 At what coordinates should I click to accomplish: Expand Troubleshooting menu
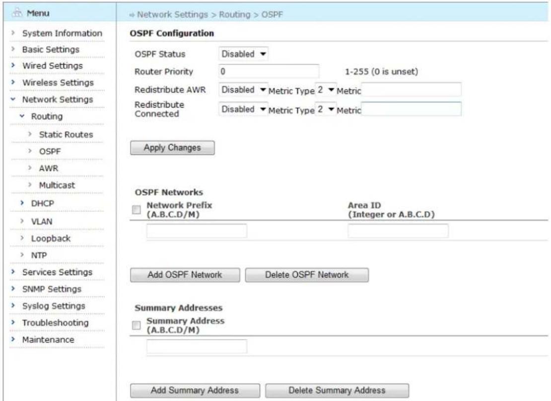56,322
